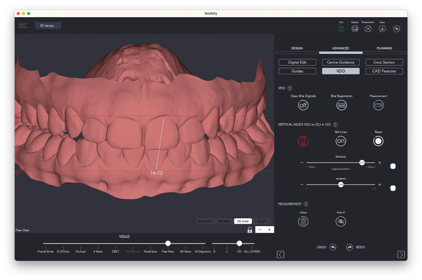This screenshot has height=280, width=422.
Task: Open the 3D design dropdown
Action: [x=48, y=26]
